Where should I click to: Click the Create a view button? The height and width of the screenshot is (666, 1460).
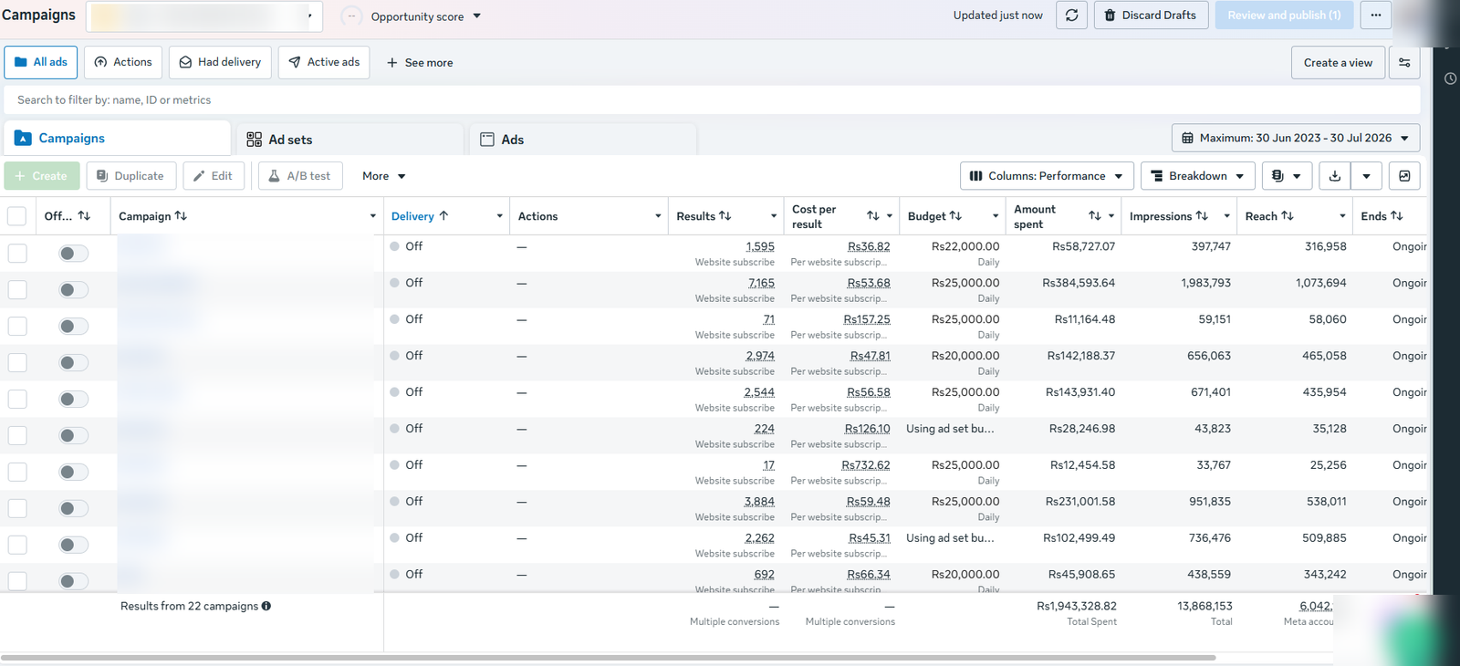(1338, 63)
